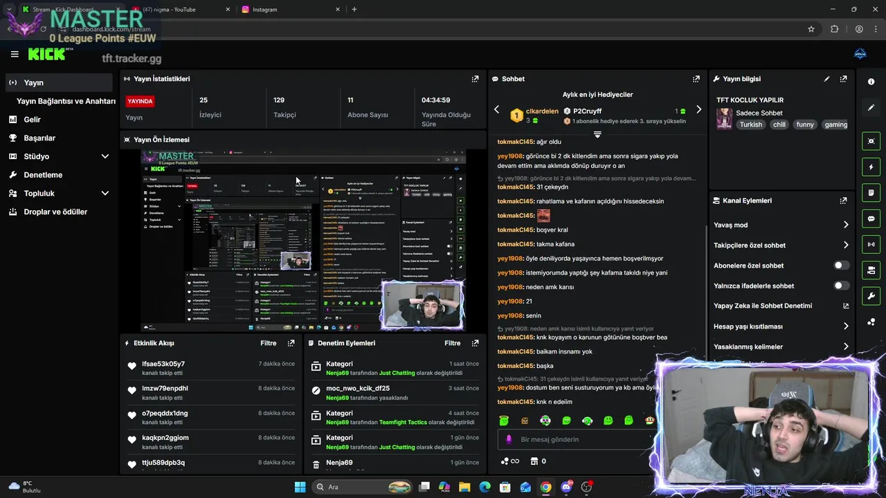The width and height of the screenshot is (886, 498).
Task: Open Yasaklanmış kelimeler settings
Action: [781, 347]
